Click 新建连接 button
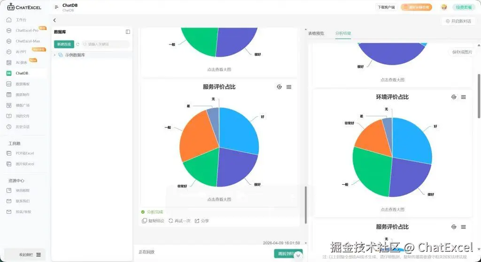Screen dimensions: 481x262 pyautogui.click(x=64, y=45)
